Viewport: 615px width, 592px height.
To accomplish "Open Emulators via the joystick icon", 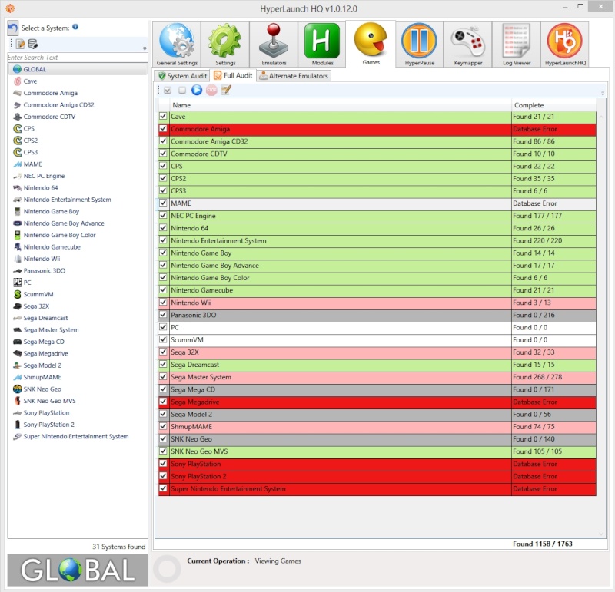I will tap(274, 41).
